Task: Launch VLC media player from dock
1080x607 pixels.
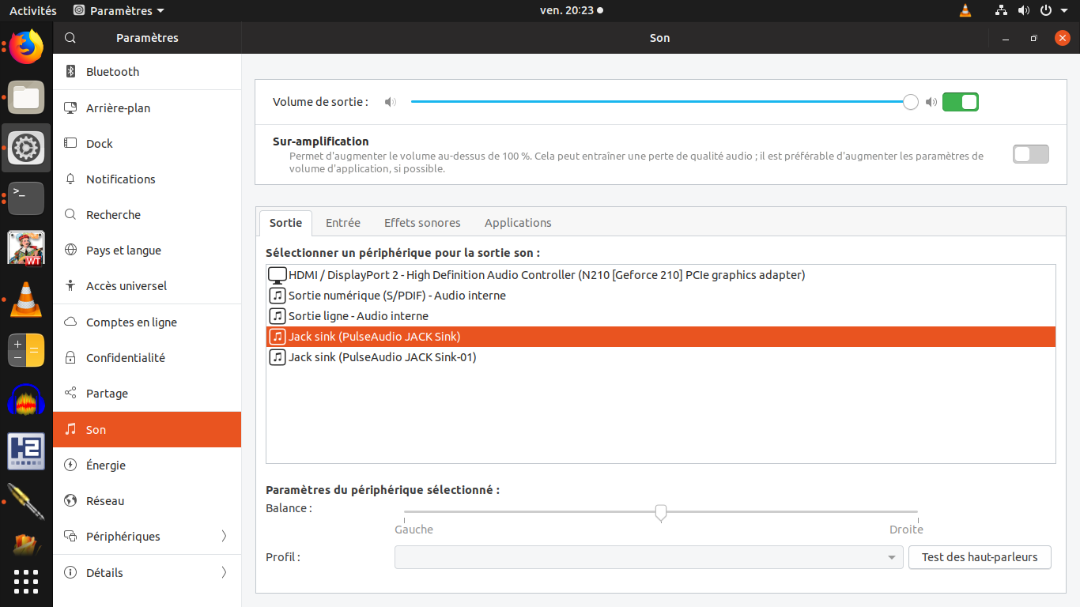Action: point(26,300)
